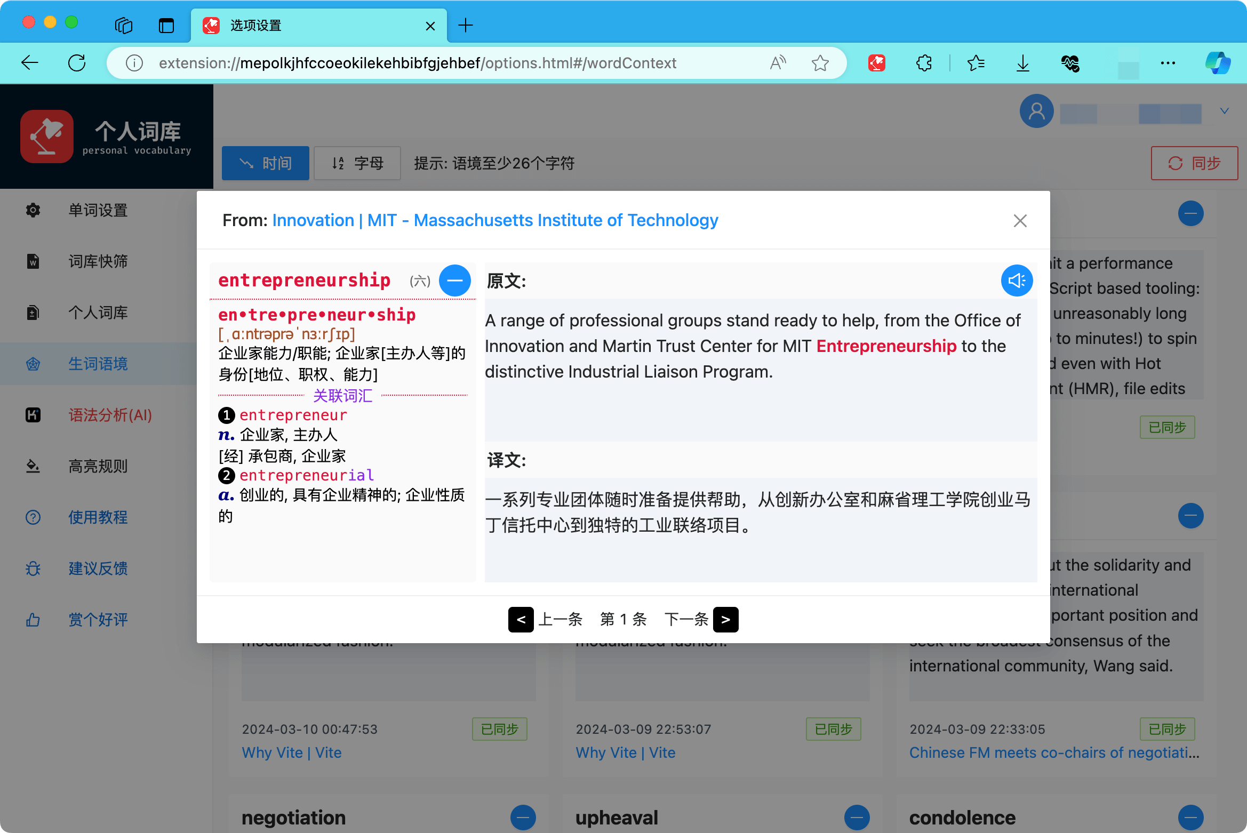This screenshot has width=1247, height=833.
Task: Open the browser Downloads icon
Action: [x=1023, y=63]
